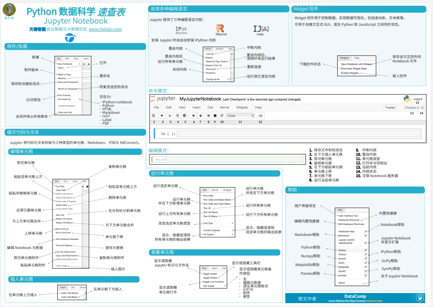Click the paste-cell clipboard toolbar icon
This screenshot has width=433, height=307.
click(x=185, y=116)
